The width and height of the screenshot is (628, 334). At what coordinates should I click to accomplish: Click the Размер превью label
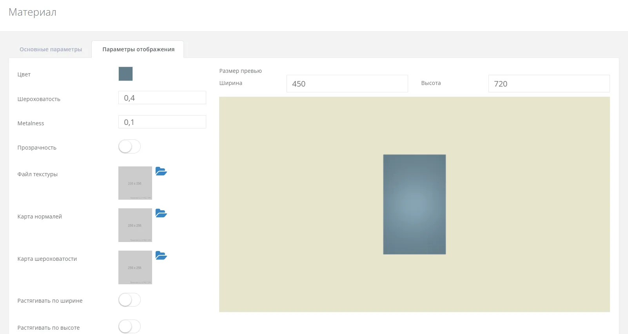point(240,71)
